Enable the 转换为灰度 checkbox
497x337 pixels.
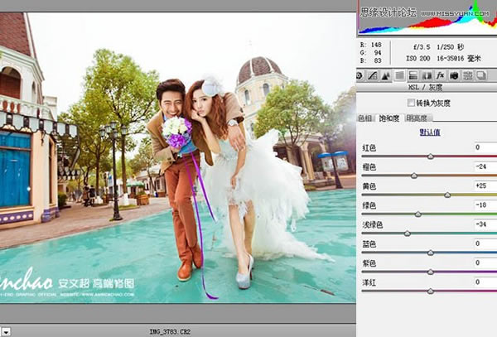click(x=412, y=103)
